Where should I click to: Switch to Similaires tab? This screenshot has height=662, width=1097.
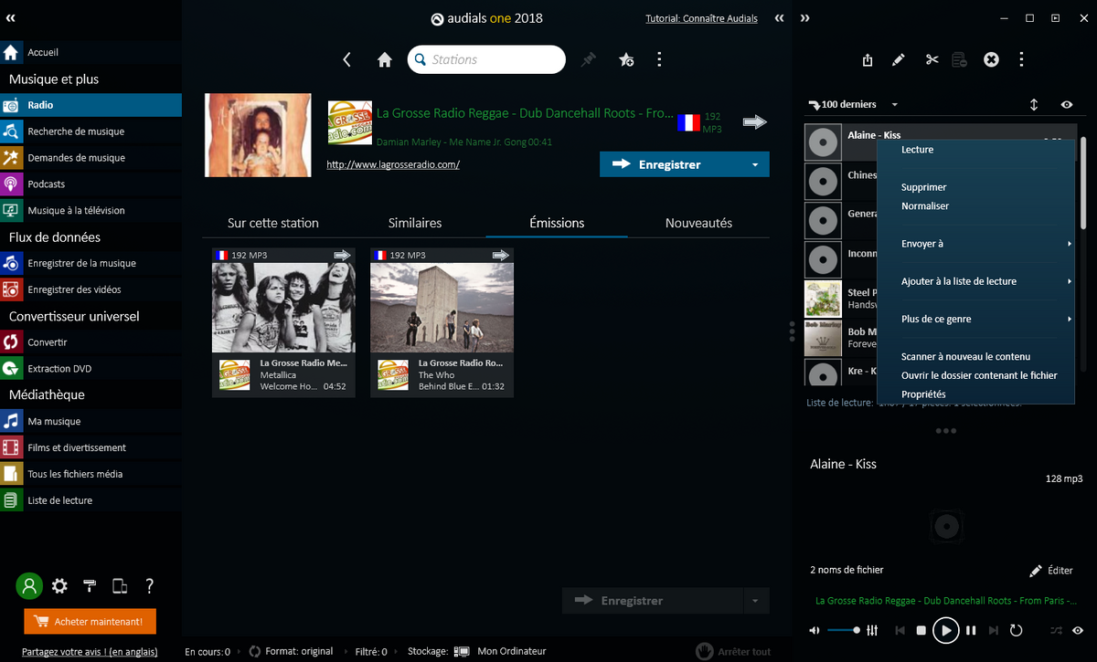(x=415, y=223)
